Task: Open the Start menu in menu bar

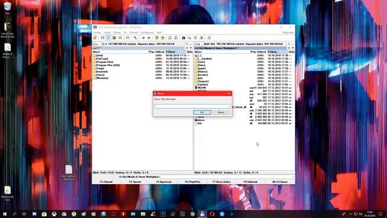Action: [x=159, y=32]
